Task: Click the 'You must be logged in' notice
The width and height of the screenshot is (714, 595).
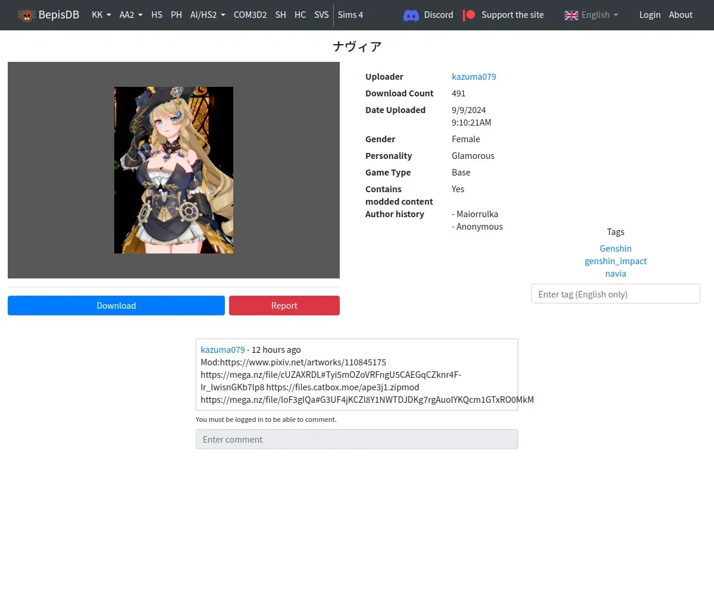Action: 266,419
